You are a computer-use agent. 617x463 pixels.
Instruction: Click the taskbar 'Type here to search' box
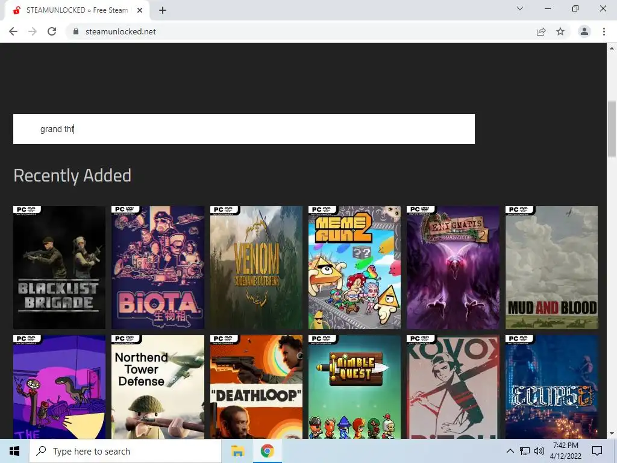(x=125, y=451)
